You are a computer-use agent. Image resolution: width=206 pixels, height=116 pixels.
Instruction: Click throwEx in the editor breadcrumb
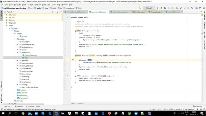(81, 103)
